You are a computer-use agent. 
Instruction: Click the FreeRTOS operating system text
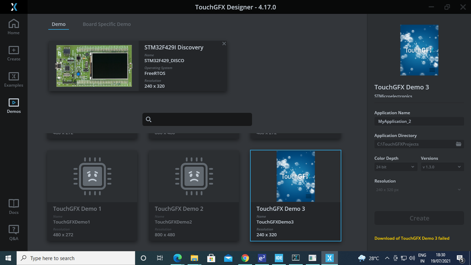155,73
